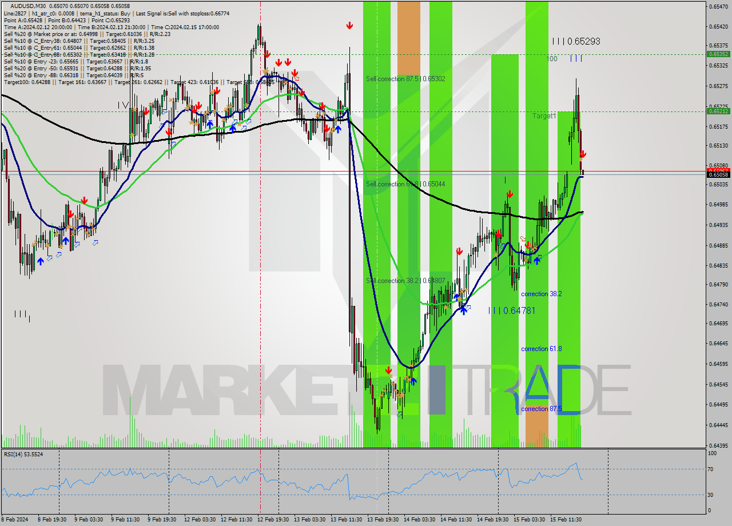Click the RSI 30 level label
Viewport: 732px width, 526px height.
coord(711,495)
